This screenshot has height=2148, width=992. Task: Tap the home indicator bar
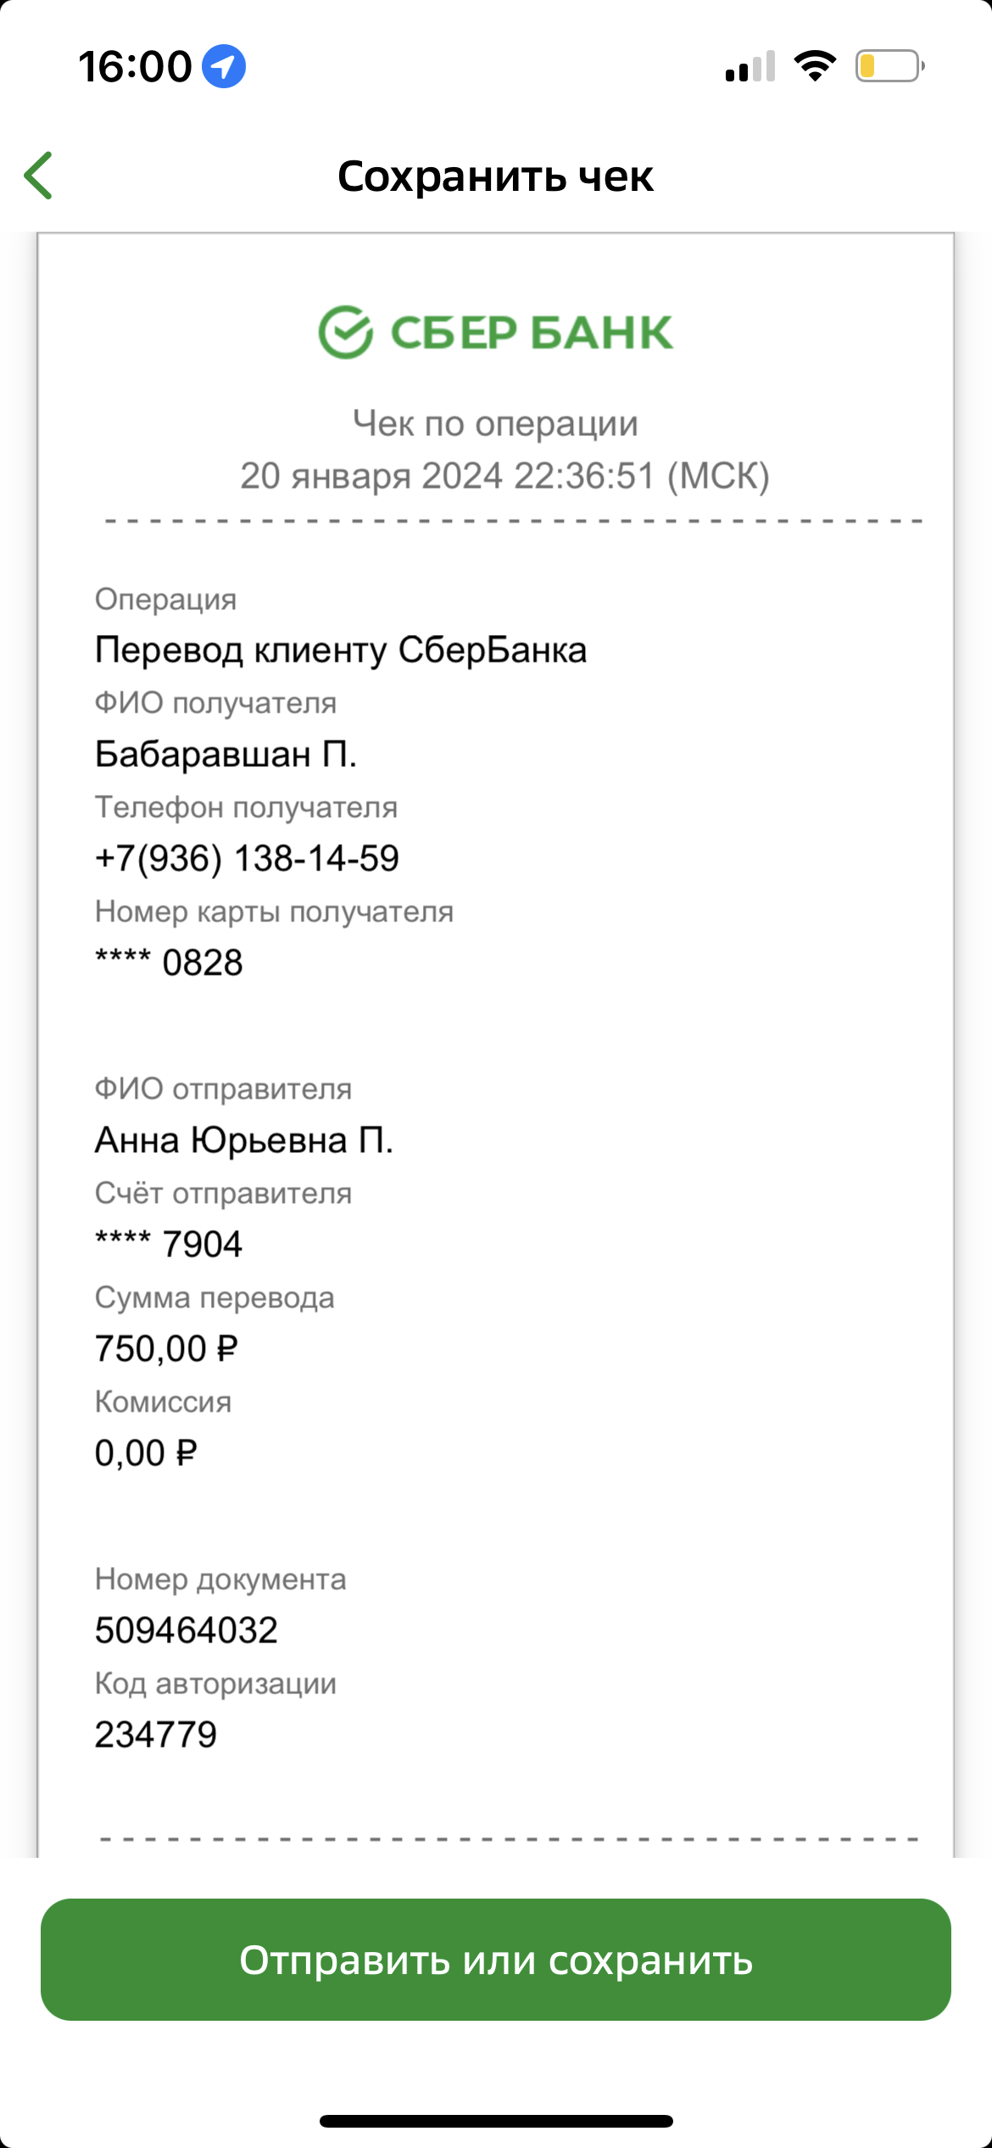[x=496, y=2121]
